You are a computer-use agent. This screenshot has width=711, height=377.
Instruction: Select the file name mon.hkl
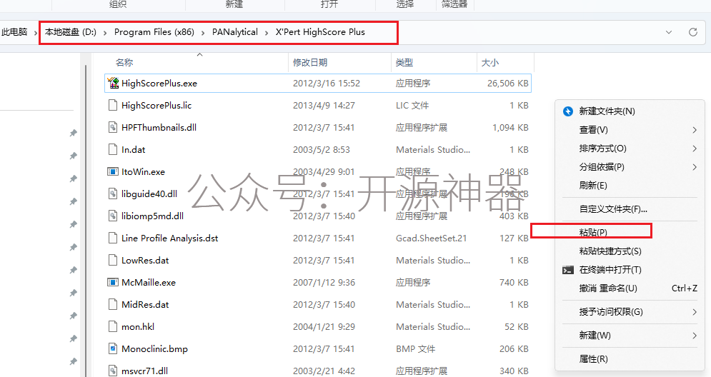tap(138, 327)
